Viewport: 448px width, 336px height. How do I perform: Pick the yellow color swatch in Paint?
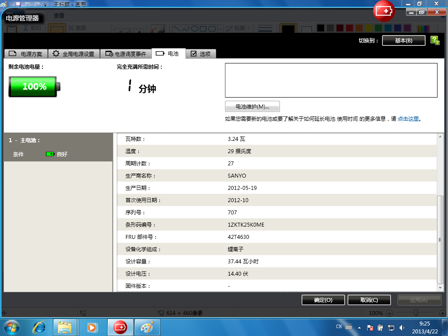(369, 28)
